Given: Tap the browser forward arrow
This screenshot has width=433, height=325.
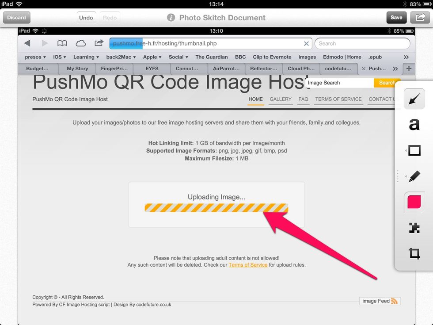Looking at the screenshot, I should coord(45,43).
